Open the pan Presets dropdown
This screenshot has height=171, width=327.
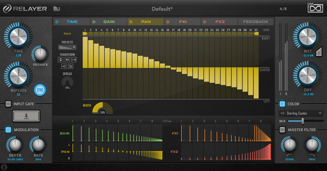67,47
